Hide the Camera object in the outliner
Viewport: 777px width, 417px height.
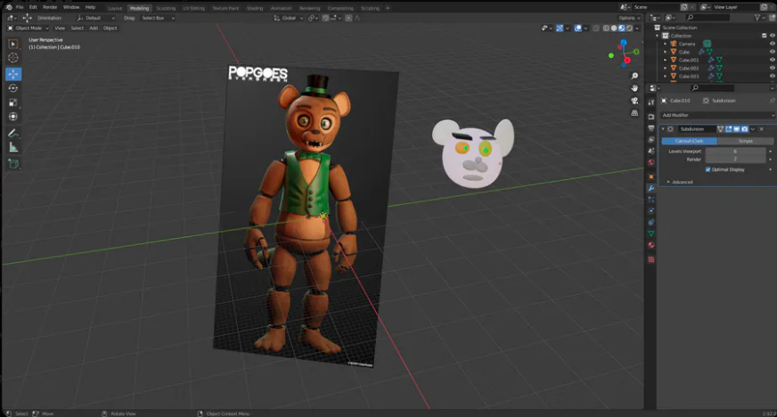point(772,44)
